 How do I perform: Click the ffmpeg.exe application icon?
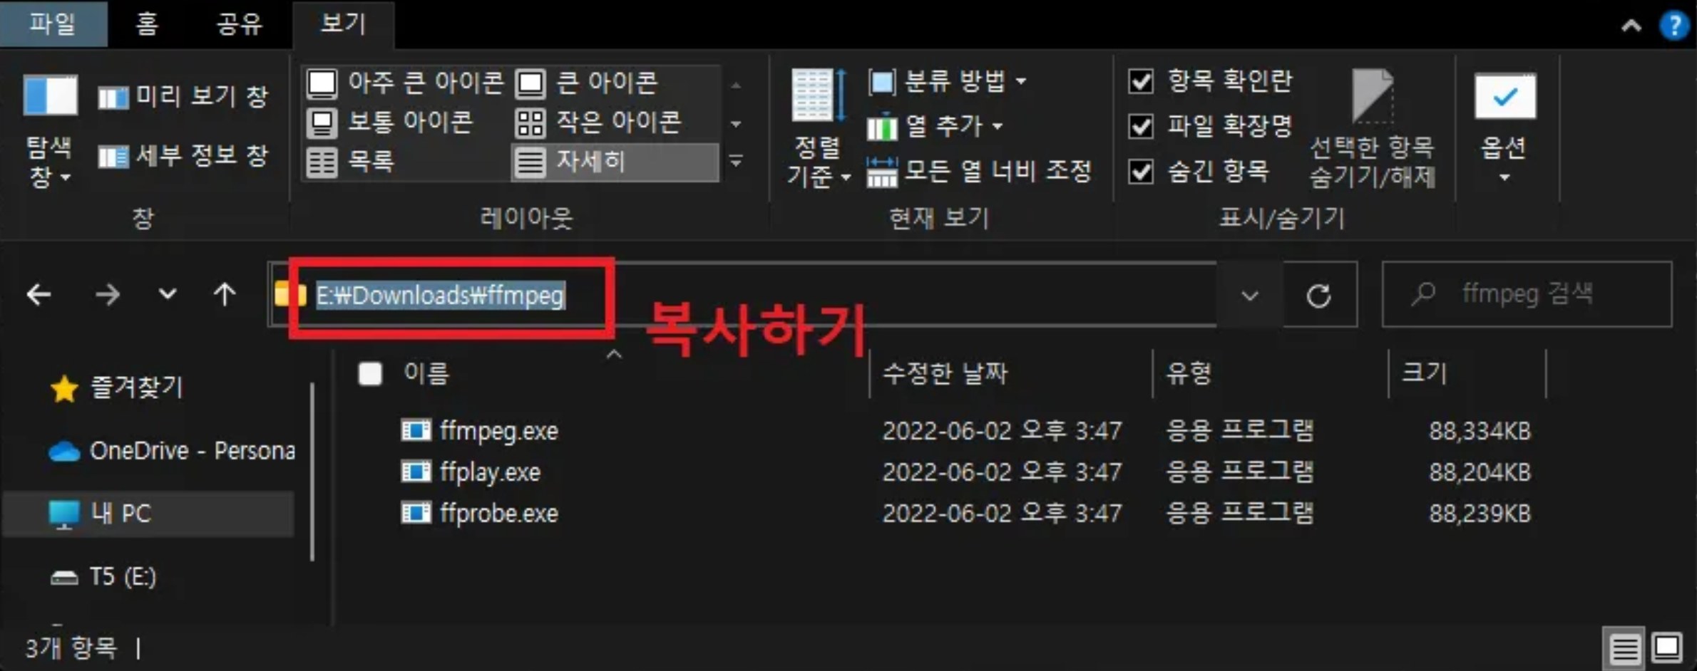point(416,431)
